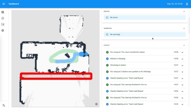Screen dimensions: 191x108
Task: Open the picture-in-picture map icon in sidebar
Action: (x=3, y=24)
